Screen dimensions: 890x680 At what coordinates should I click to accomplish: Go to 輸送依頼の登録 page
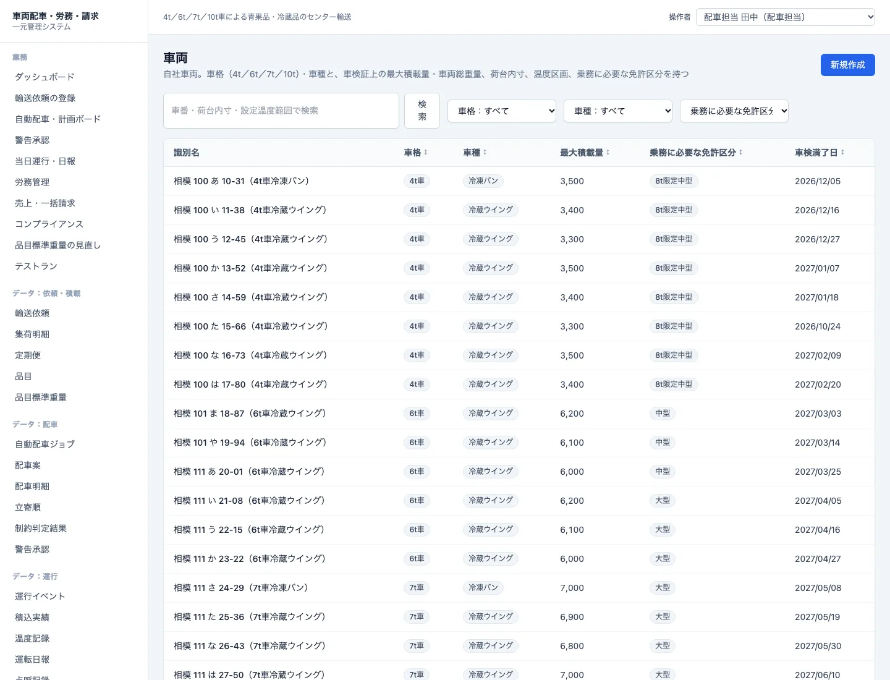click(45, 98)
